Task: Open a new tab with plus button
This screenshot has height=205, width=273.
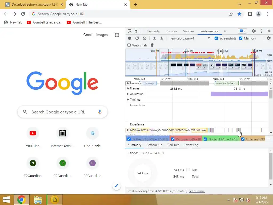Action: point(136,5)
